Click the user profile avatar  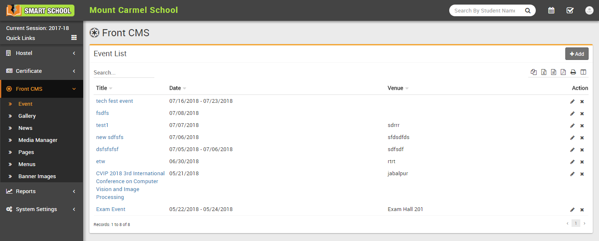tap(589, 10)
